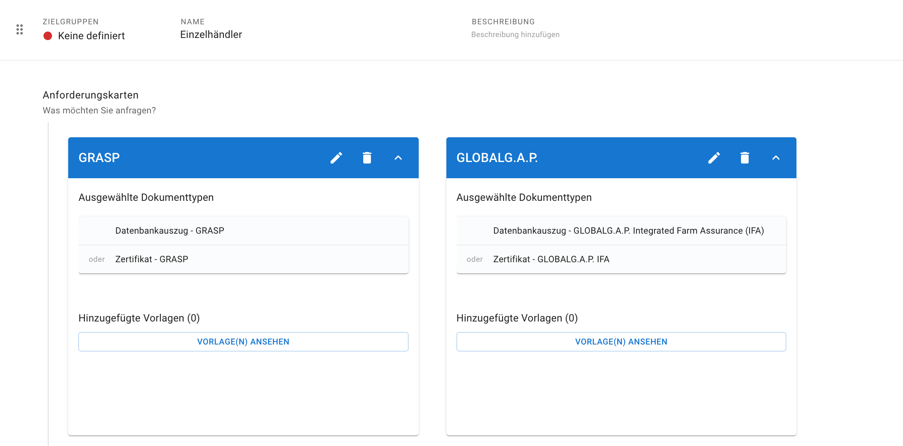Edit the GLOBALG.A.P. card with pencil icon
Viewport: 903px width, 446px height.
[x=714, y=158]
